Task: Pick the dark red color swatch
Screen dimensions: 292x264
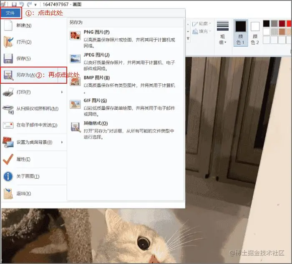Action: [282, 24]
